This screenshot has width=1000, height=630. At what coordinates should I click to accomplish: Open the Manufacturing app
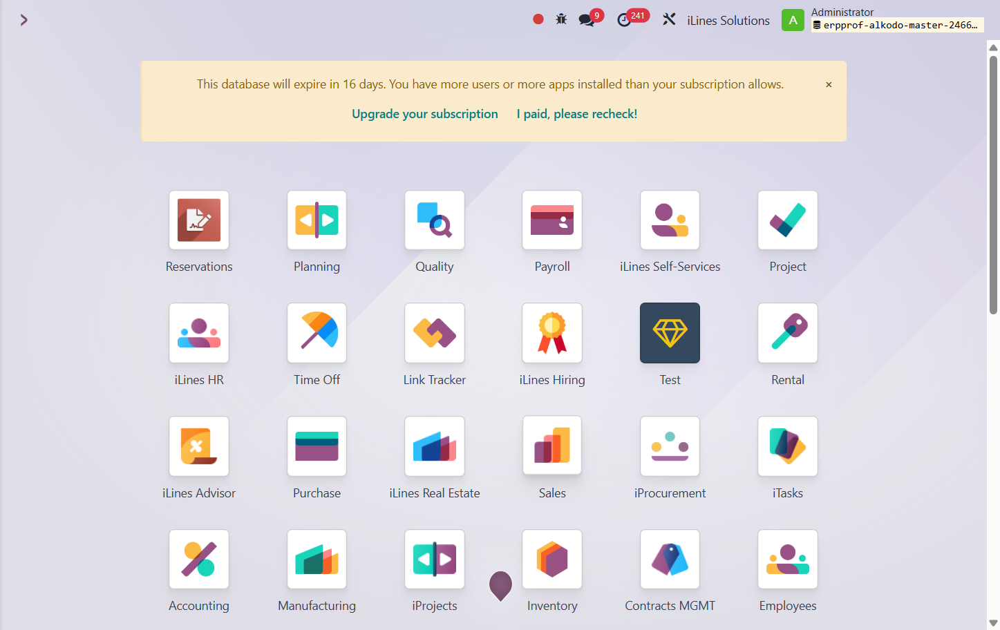click(x=317, y=560)
